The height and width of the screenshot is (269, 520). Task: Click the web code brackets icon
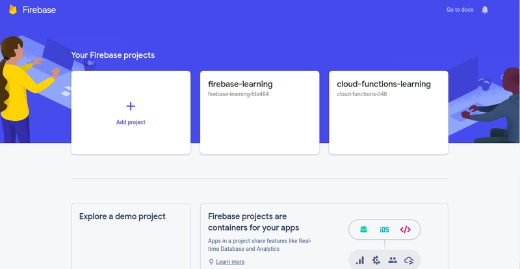pyautogui.click(x=405, y=229)
